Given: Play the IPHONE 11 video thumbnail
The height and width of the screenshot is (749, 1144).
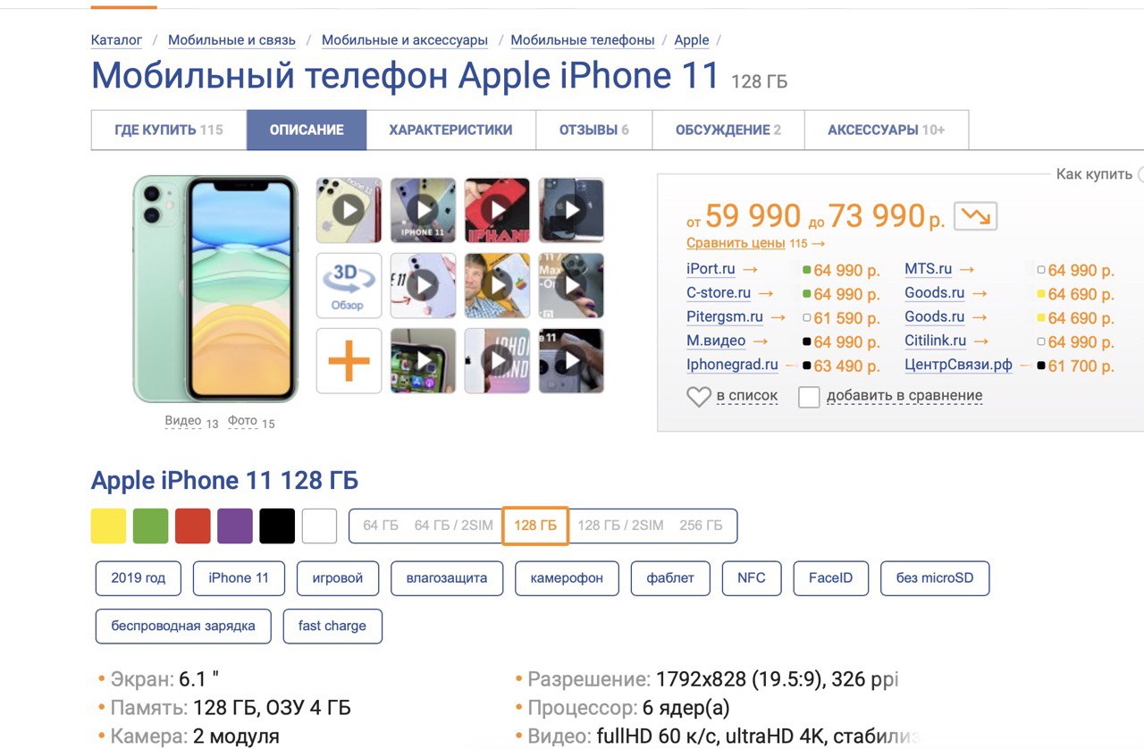Looking at the screenshot, I should (x=423, y=210).
